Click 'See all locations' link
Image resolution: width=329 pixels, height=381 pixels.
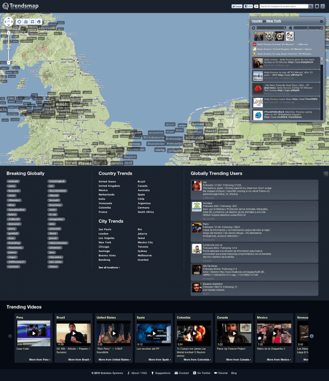109,267
